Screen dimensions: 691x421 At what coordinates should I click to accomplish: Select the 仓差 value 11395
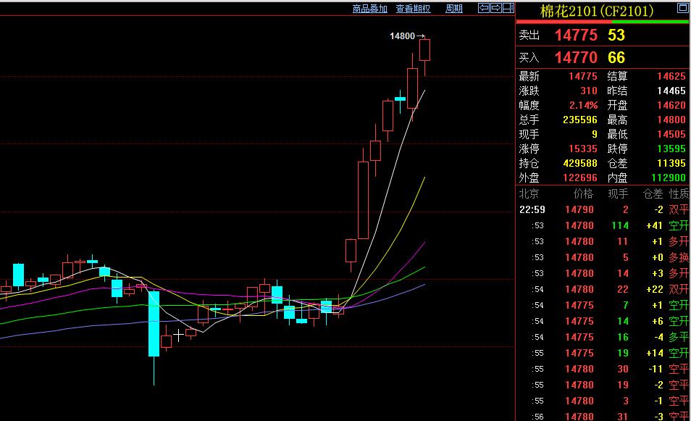pyautogui.click(x=671, y=164)
